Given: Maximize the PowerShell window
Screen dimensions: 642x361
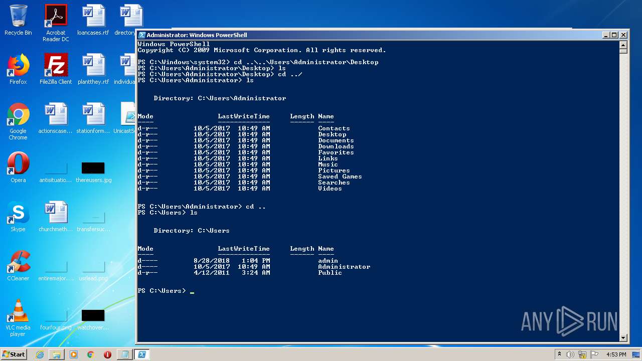Looking at the screenshot, I should (x=614, y=35).
